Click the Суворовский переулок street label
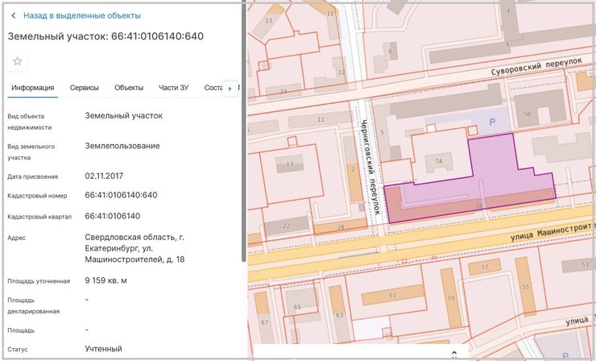Screen dimensions: 596x361 point(536,67)
